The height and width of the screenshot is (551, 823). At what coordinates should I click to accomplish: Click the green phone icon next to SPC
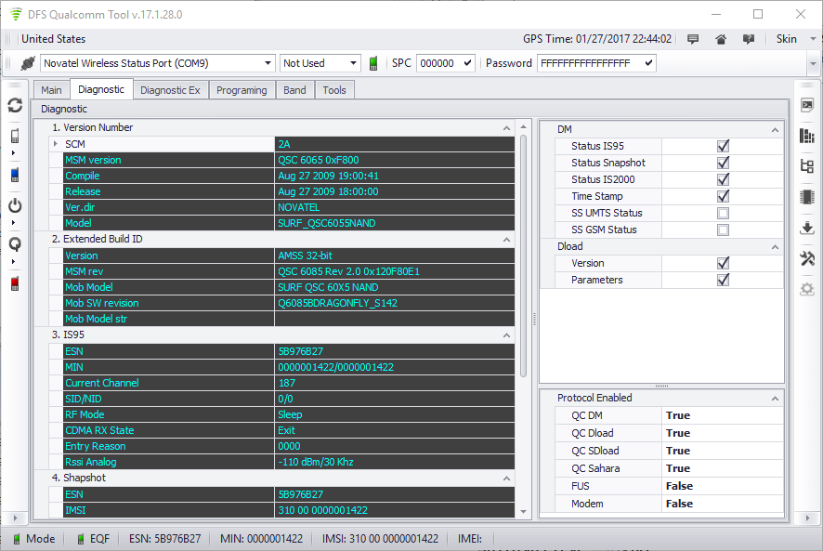(373, 63)
